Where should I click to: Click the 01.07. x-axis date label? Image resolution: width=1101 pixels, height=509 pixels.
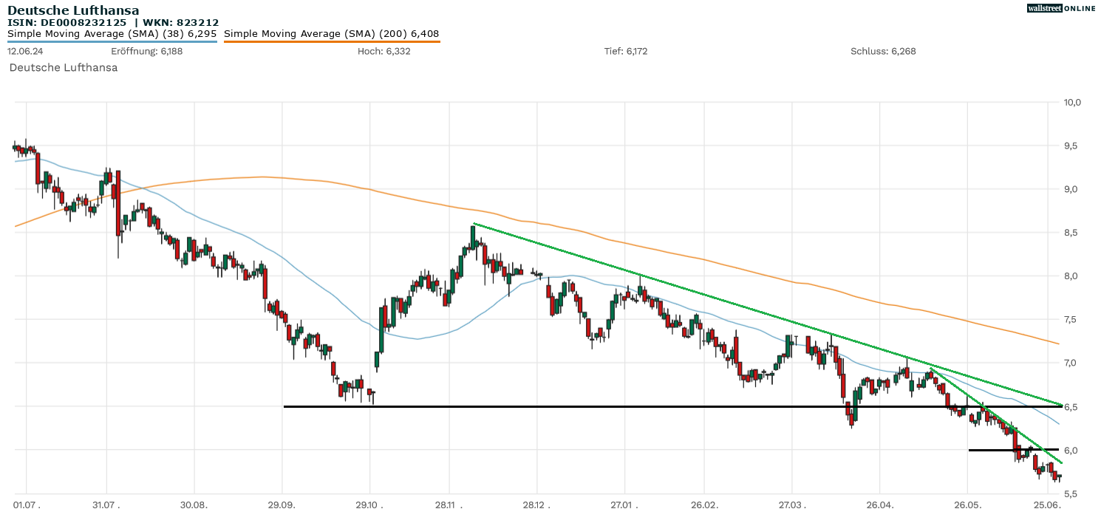tap(27, 503)
